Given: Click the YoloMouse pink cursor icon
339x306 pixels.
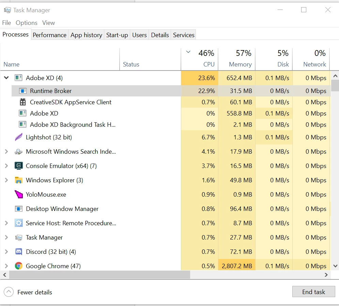Looking at the screenshot, I should pyautogui.click(x=19, y=194).
